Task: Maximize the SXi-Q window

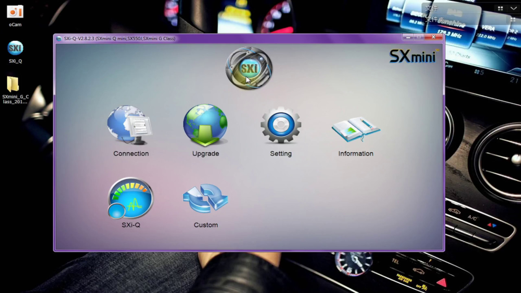Action: click(x=419, y=37)
